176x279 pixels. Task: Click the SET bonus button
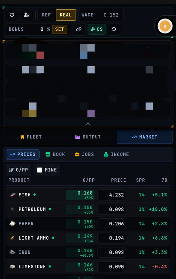coord(60,29)
